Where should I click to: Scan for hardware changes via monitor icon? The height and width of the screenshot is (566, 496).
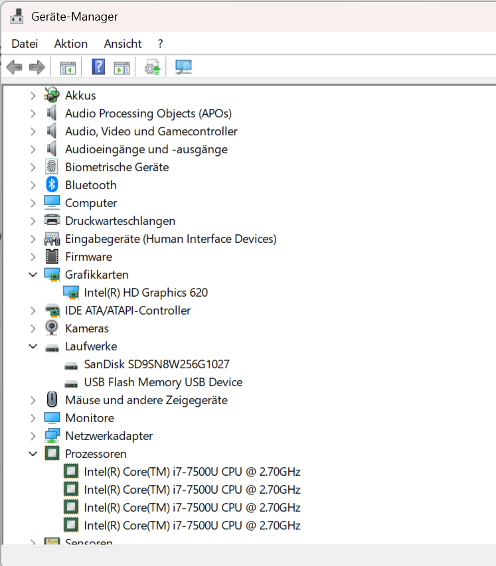click(x=183, y=67)
